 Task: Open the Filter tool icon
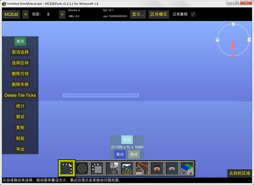pyautogui.click(x=127, y=168)
